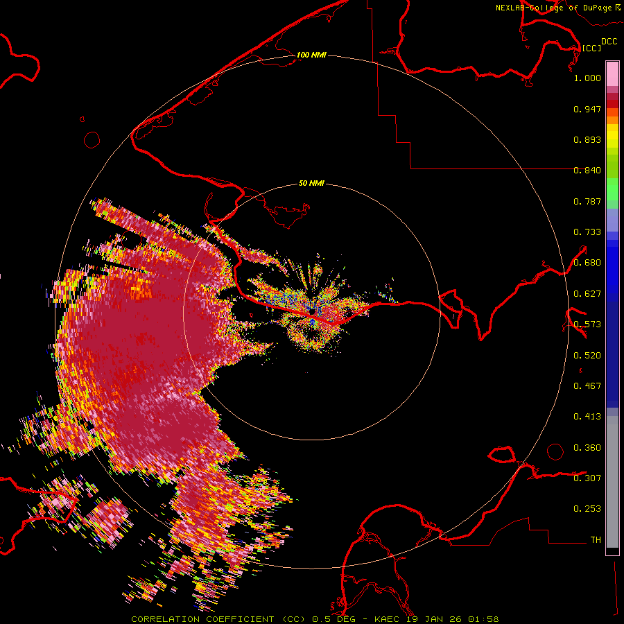Click the NEXLAB-College of DuPage title text
This screenshot has width=624, height=624.
(x=553, y=8)
